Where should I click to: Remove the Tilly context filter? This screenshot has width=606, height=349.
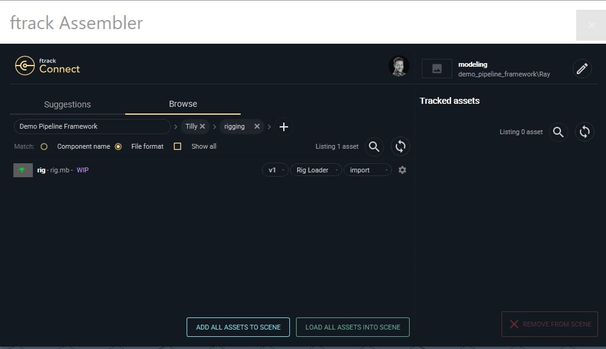tap(202, 126)
